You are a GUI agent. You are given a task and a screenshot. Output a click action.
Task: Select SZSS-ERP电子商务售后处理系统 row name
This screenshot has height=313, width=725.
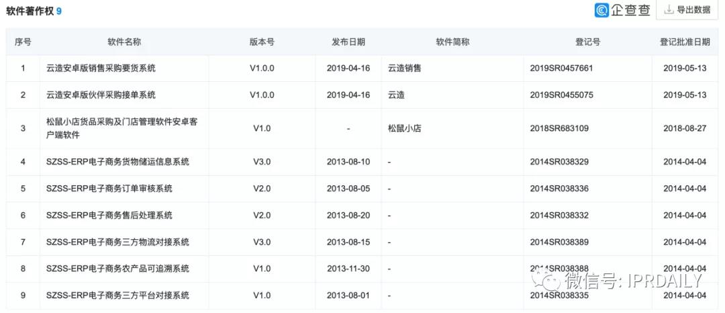[109, 216]
